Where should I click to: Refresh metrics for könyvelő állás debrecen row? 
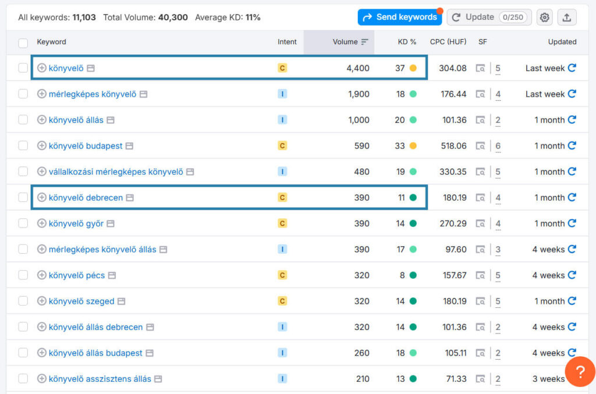click(572, 326)
